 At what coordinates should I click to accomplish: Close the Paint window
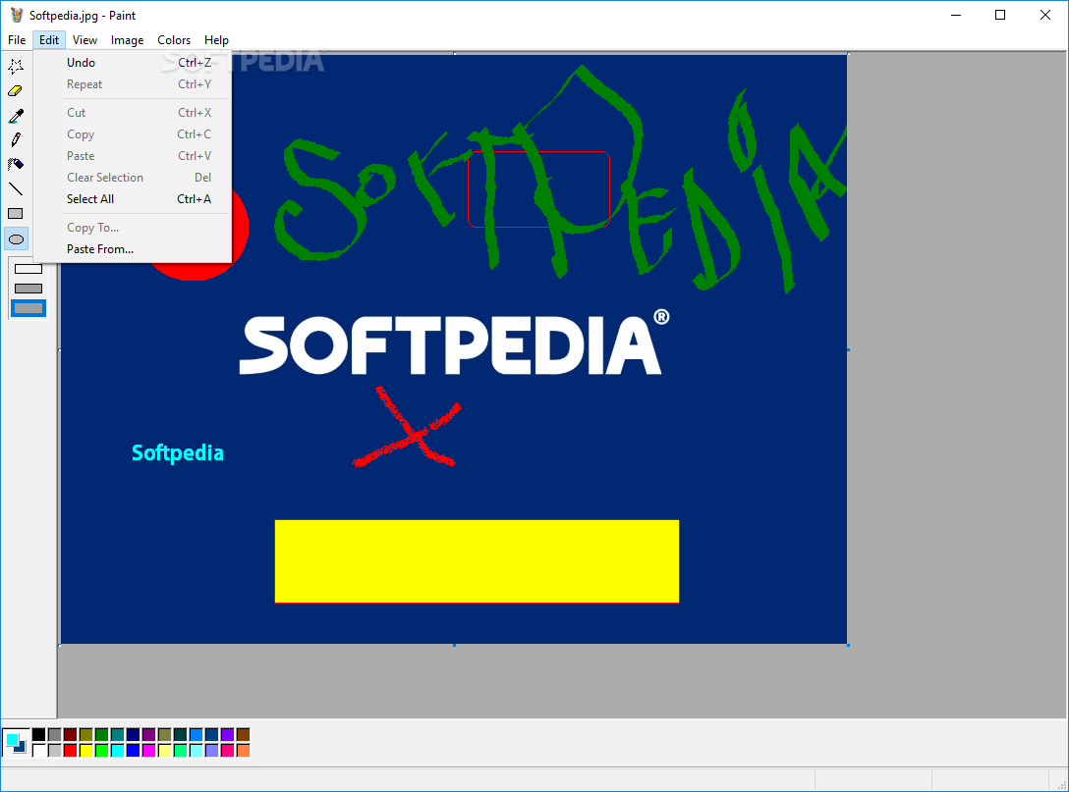tap(1045, 15)
